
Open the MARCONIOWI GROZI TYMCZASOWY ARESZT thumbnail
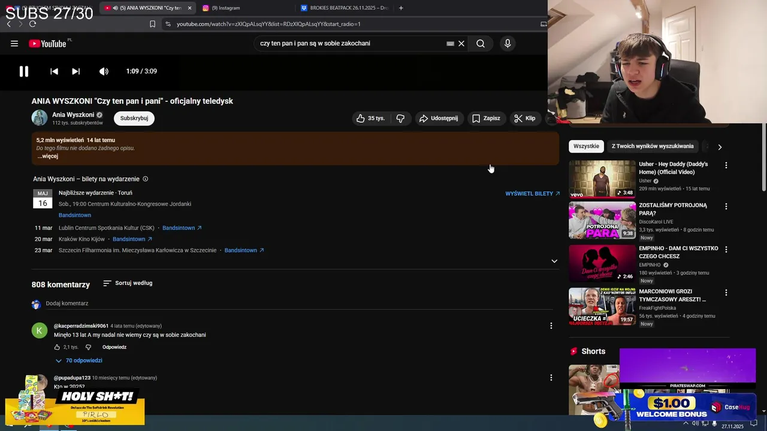click(x=602, y=306)
